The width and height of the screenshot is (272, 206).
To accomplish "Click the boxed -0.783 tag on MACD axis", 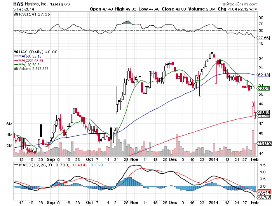I will tap(264, 197).
